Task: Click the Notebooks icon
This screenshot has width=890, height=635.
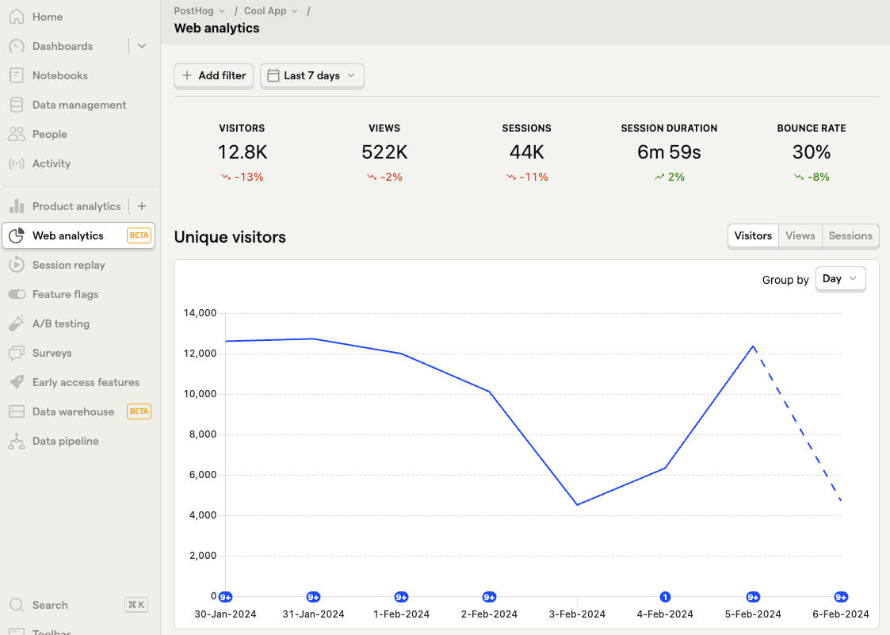Action: (17, 75)
